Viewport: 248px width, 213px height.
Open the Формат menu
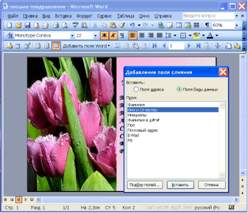(84, 16)
